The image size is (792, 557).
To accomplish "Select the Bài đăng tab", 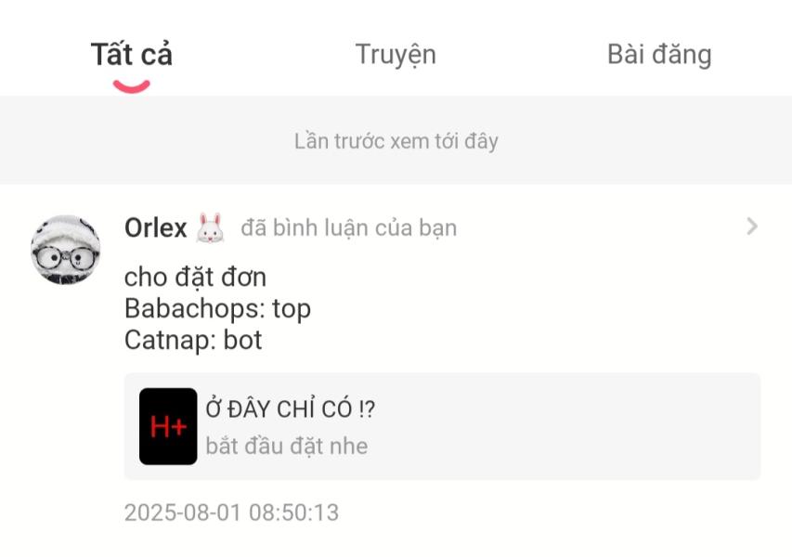I will coord(658,55).
